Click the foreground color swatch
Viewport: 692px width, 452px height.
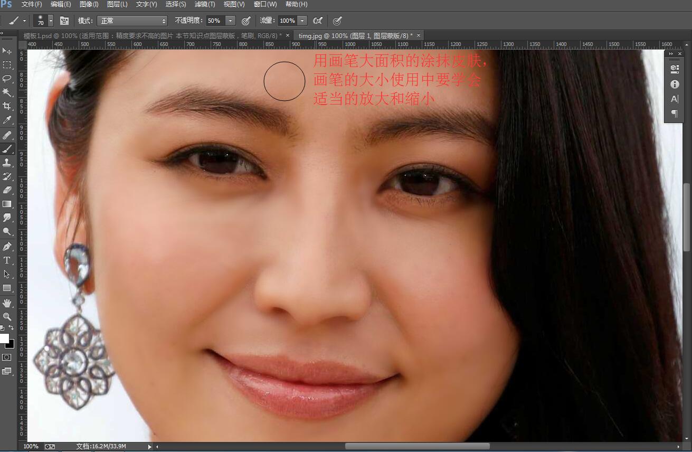tap(4, 338)
